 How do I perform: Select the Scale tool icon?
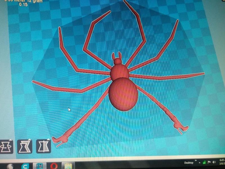(25, 146)
